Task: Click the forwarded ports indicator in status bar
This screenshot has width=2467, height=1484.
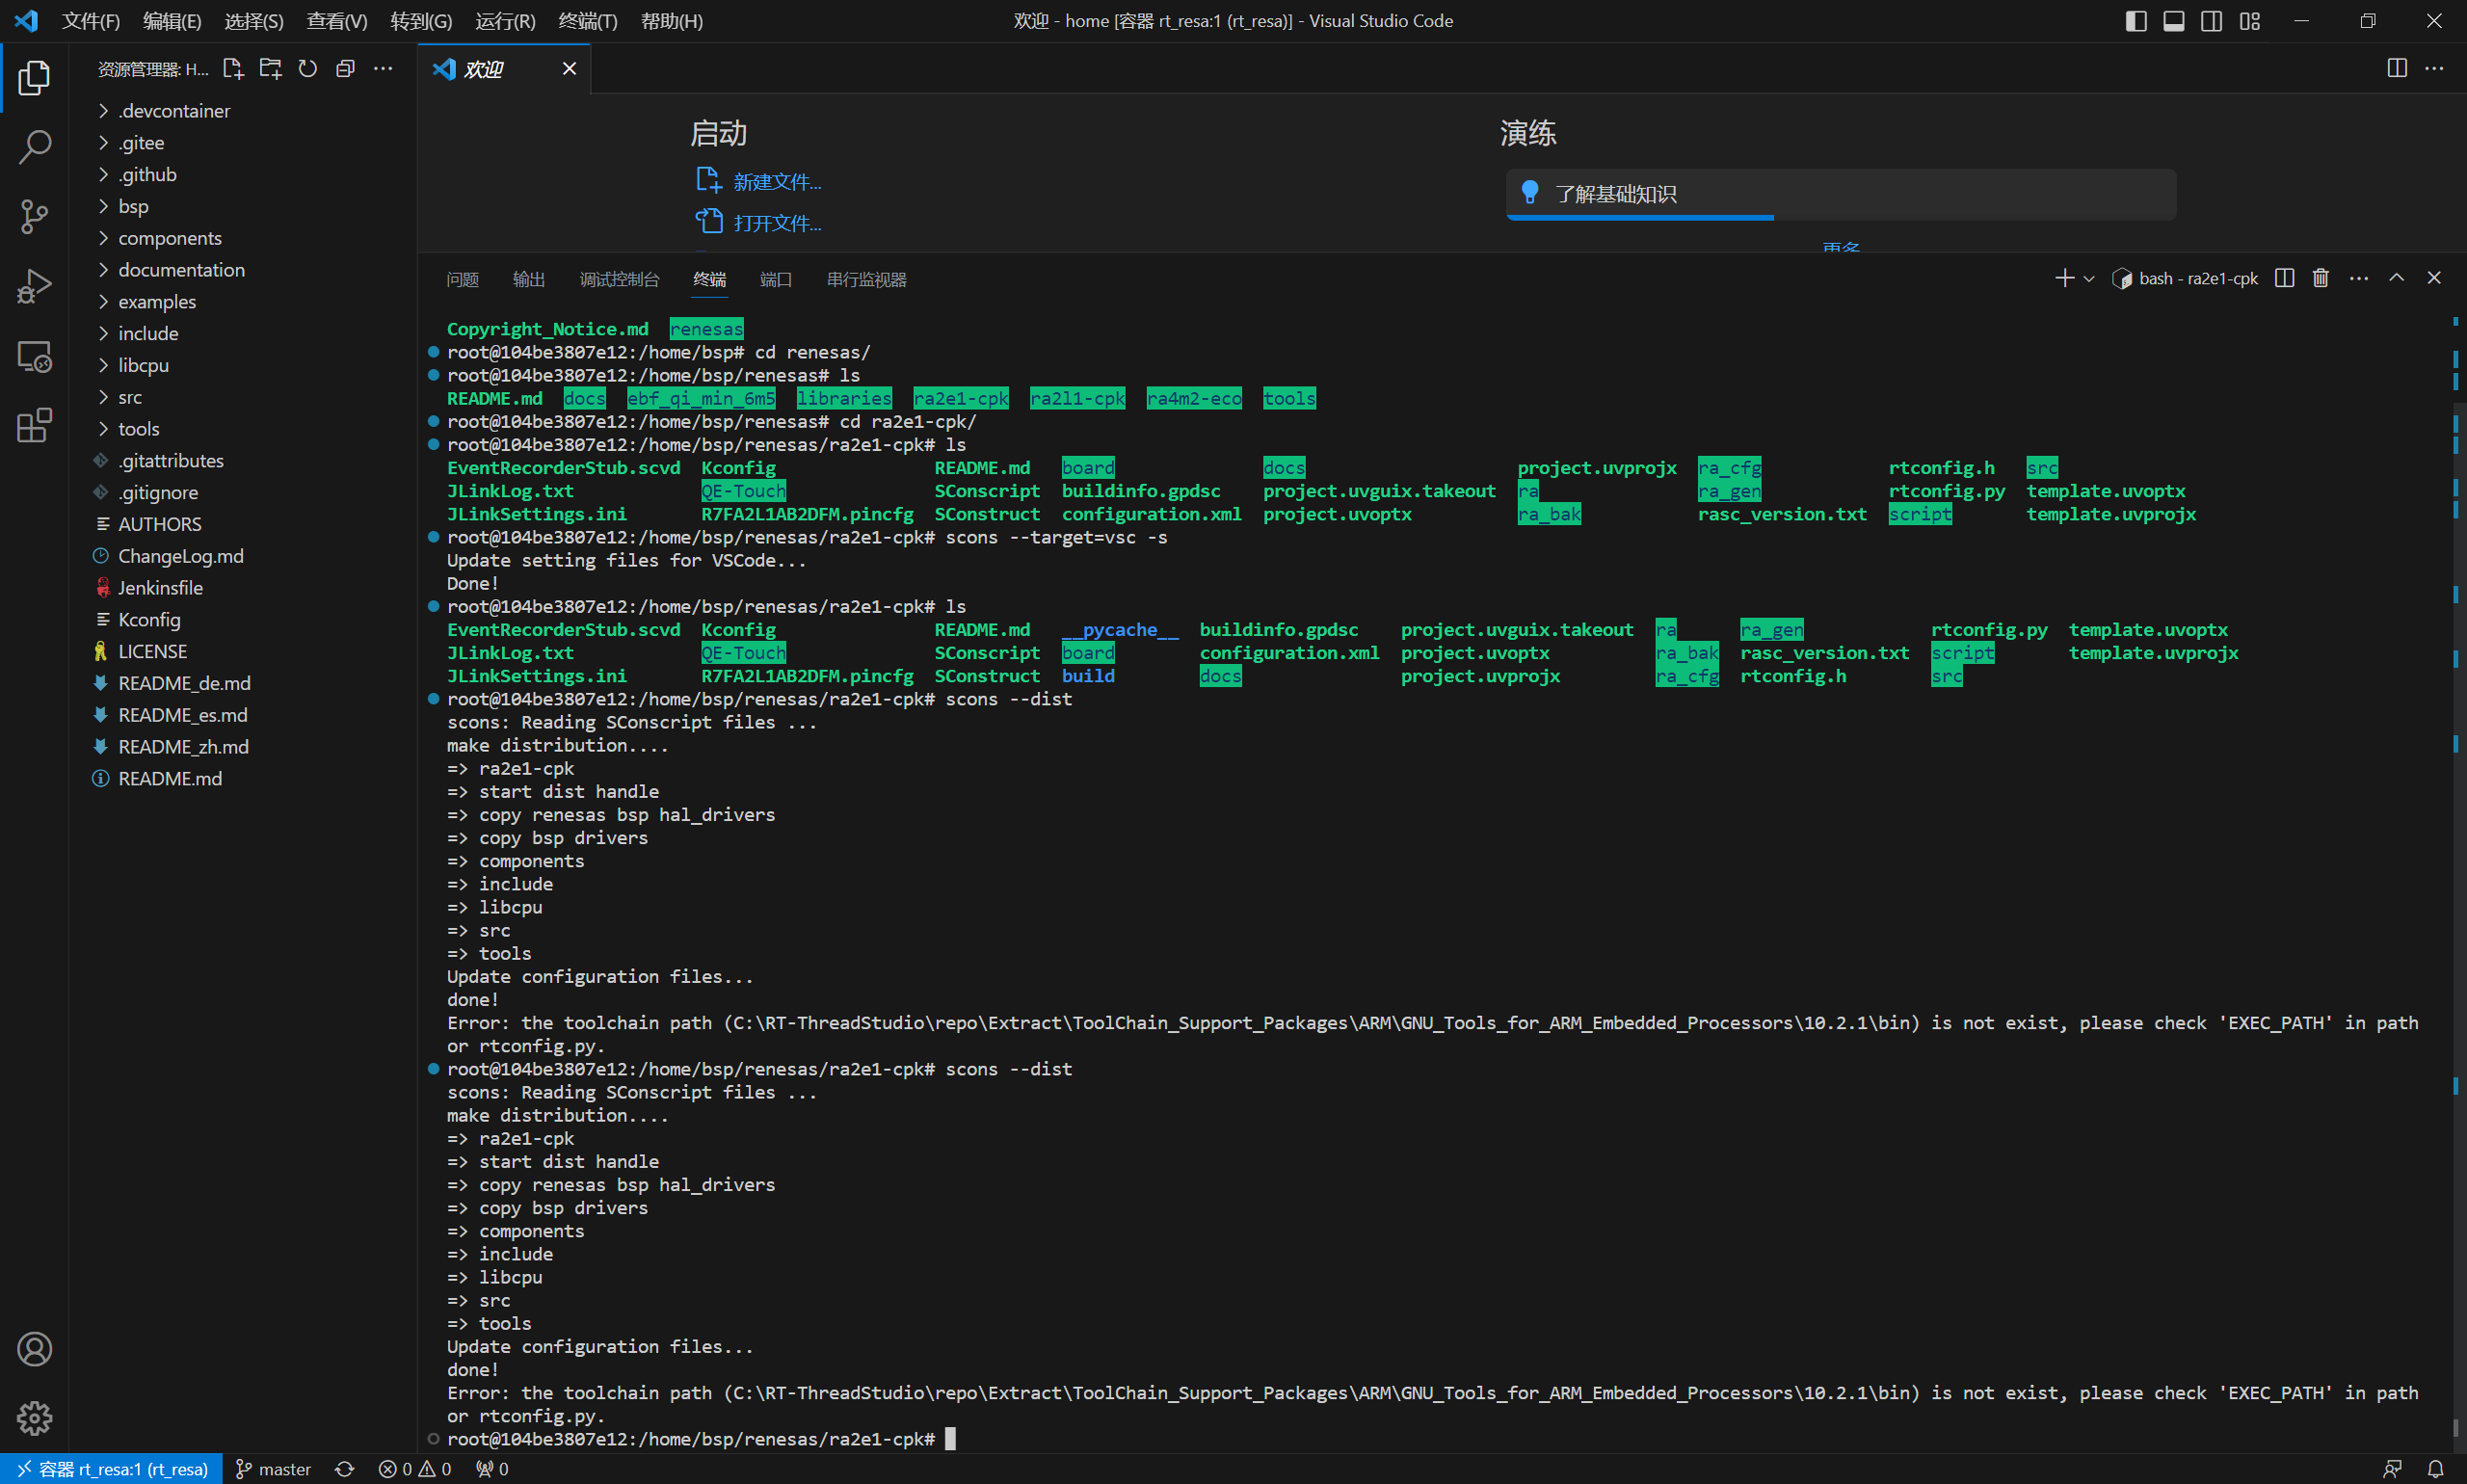Action: coord(492,1469)
